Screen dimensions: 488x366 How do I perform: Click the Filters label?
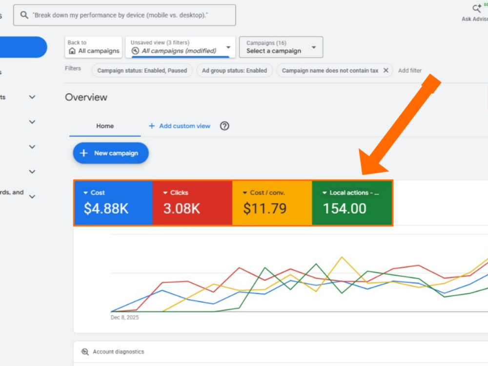[73, 68]
